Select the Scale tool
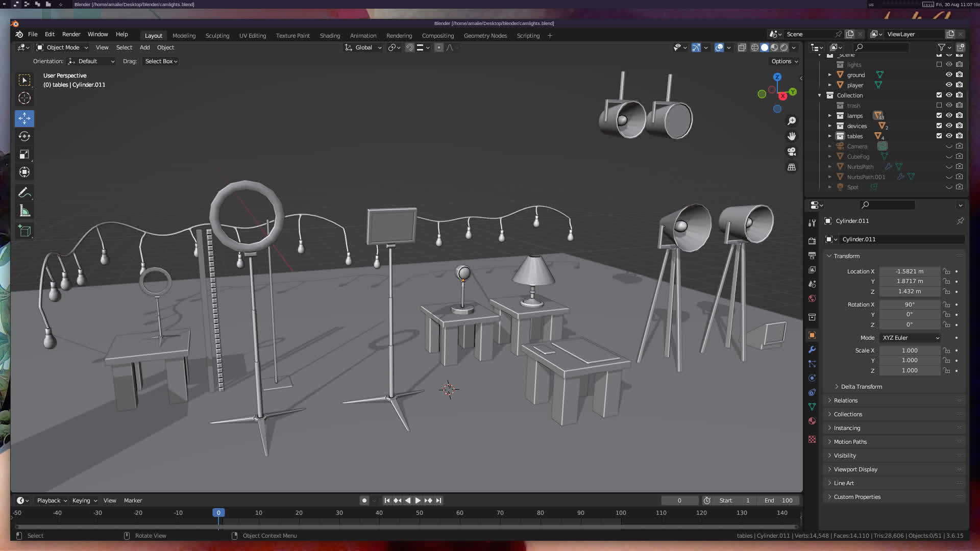Image resolution: width=980 pixels, height=551 pixels. 24,154
